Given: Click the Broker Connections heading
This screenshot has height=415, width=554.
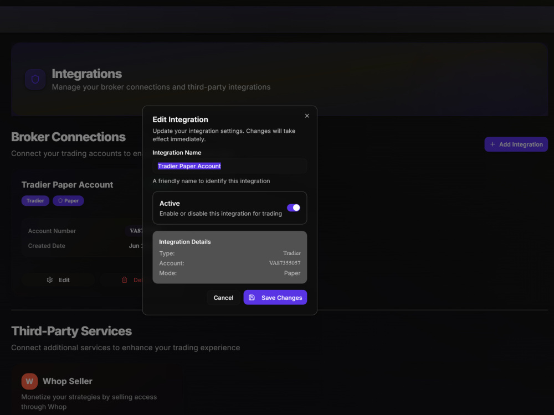Looking at the screenshot, I should coord(68,137).
